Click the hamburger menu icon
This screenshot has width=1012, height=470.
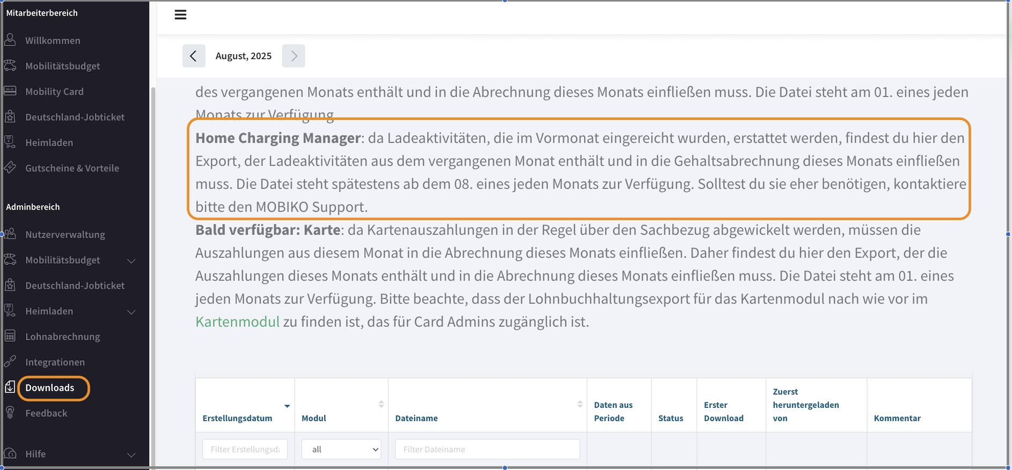click(x=180, y=15)
